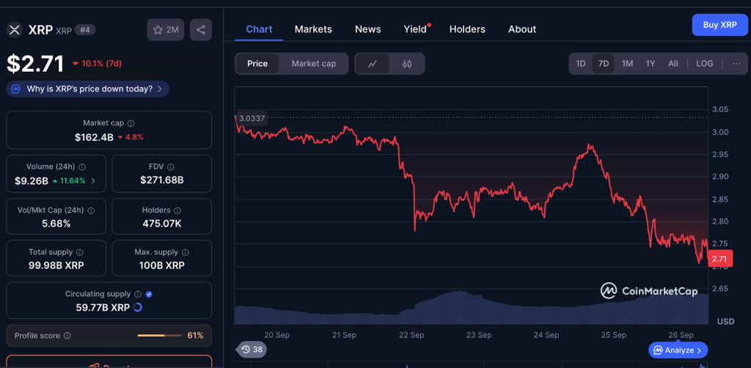This screenshot has height=368, width=751.
Task: Set chart range to 1M
Action: tap(627, 64)
